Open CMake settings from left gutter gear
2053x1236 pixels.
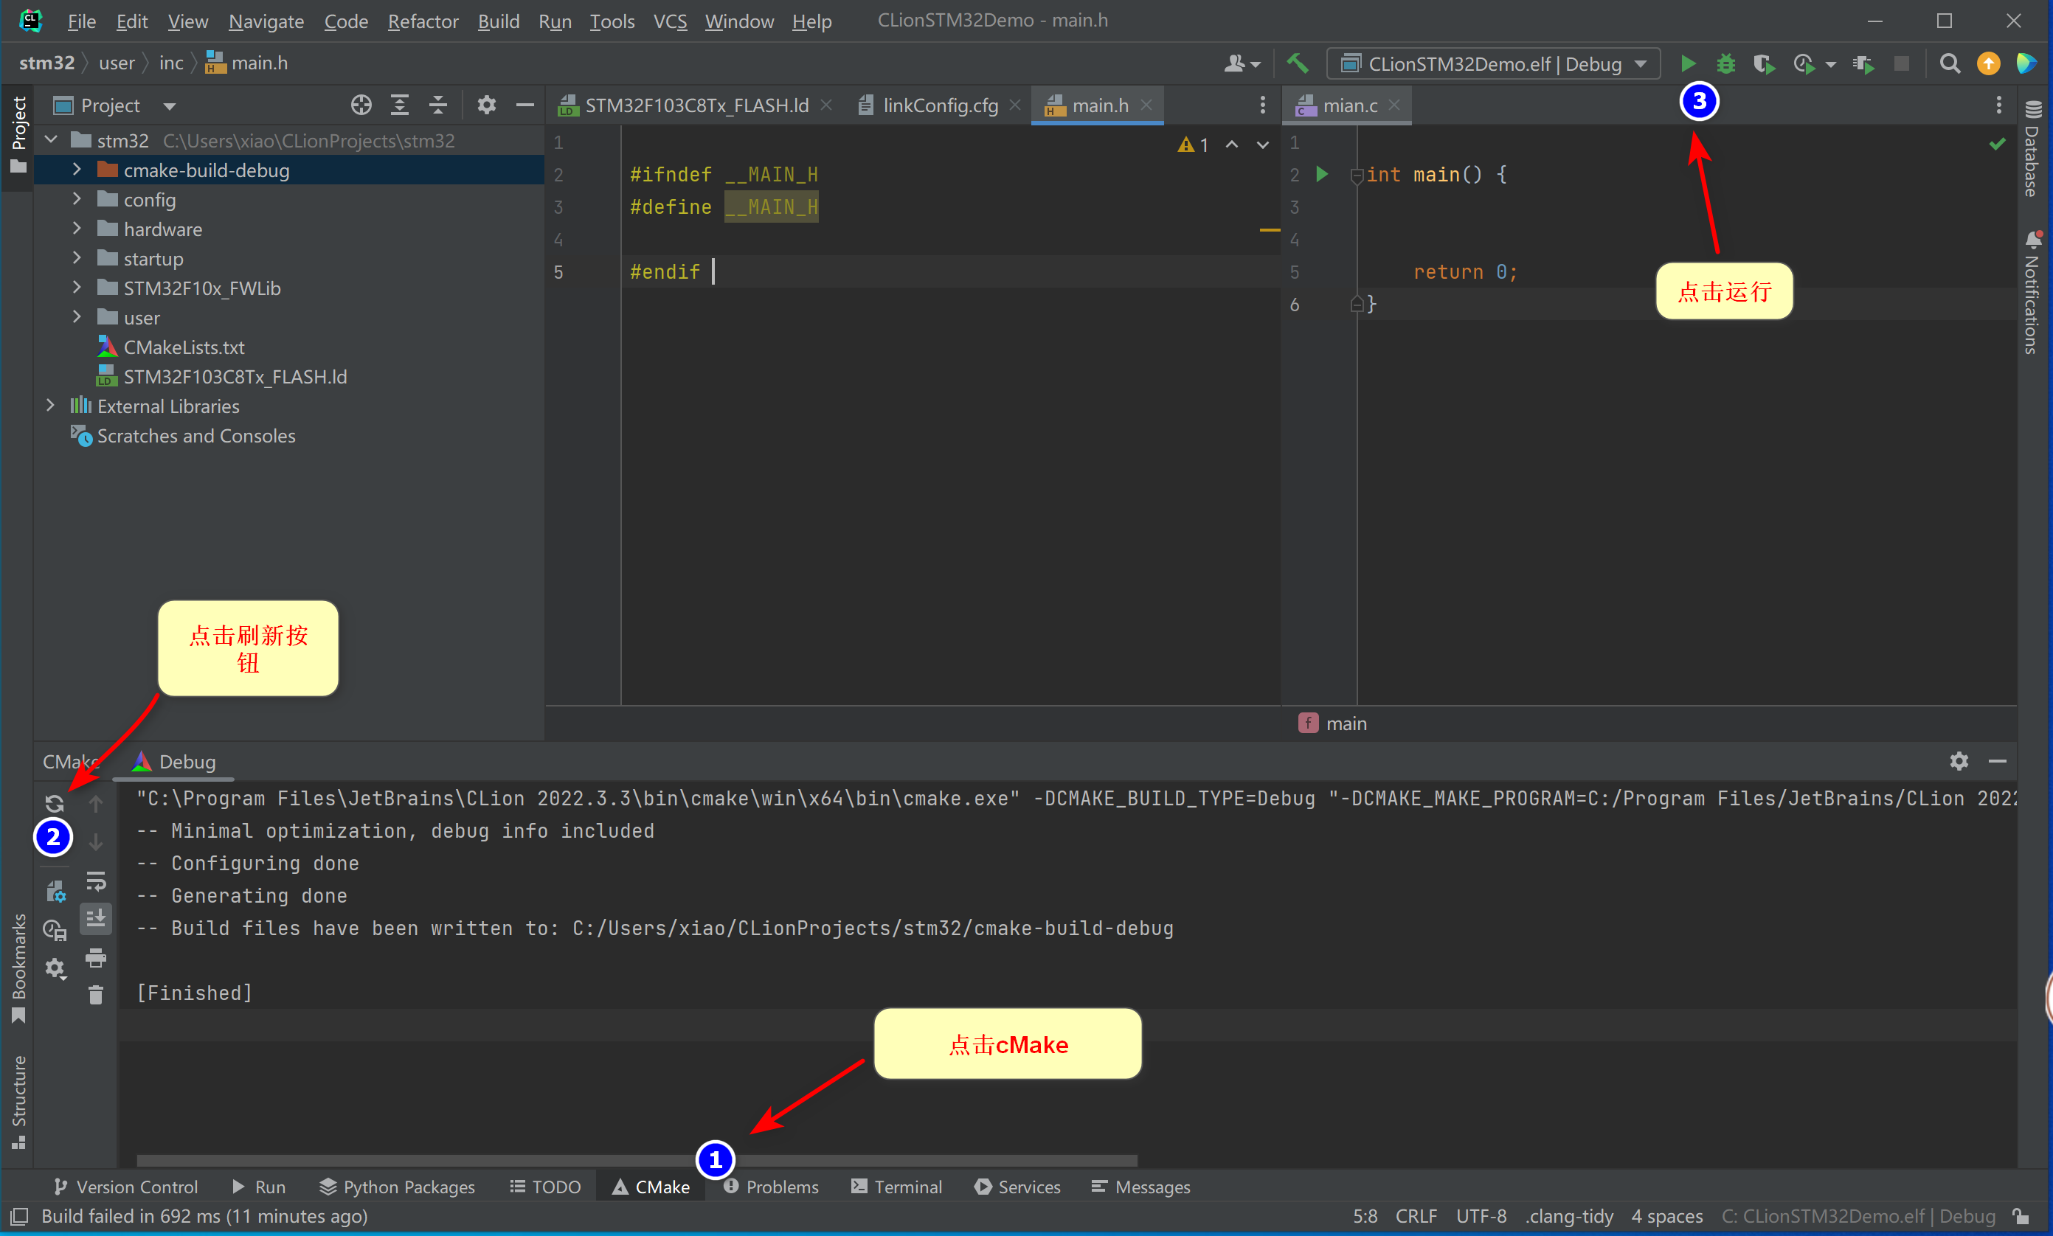(55, 968)
